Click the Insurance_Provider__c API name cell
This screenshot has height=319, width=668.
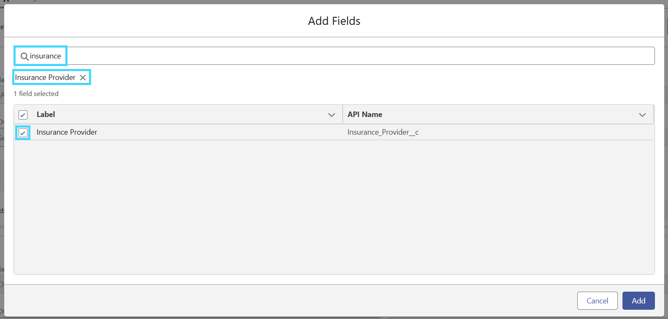click(383, 132)
